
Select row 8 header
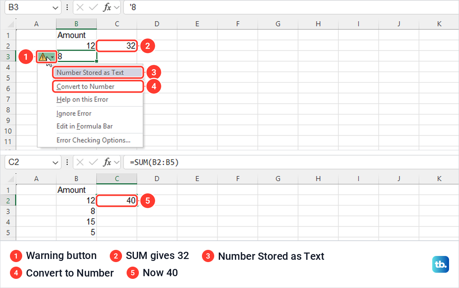8,109
